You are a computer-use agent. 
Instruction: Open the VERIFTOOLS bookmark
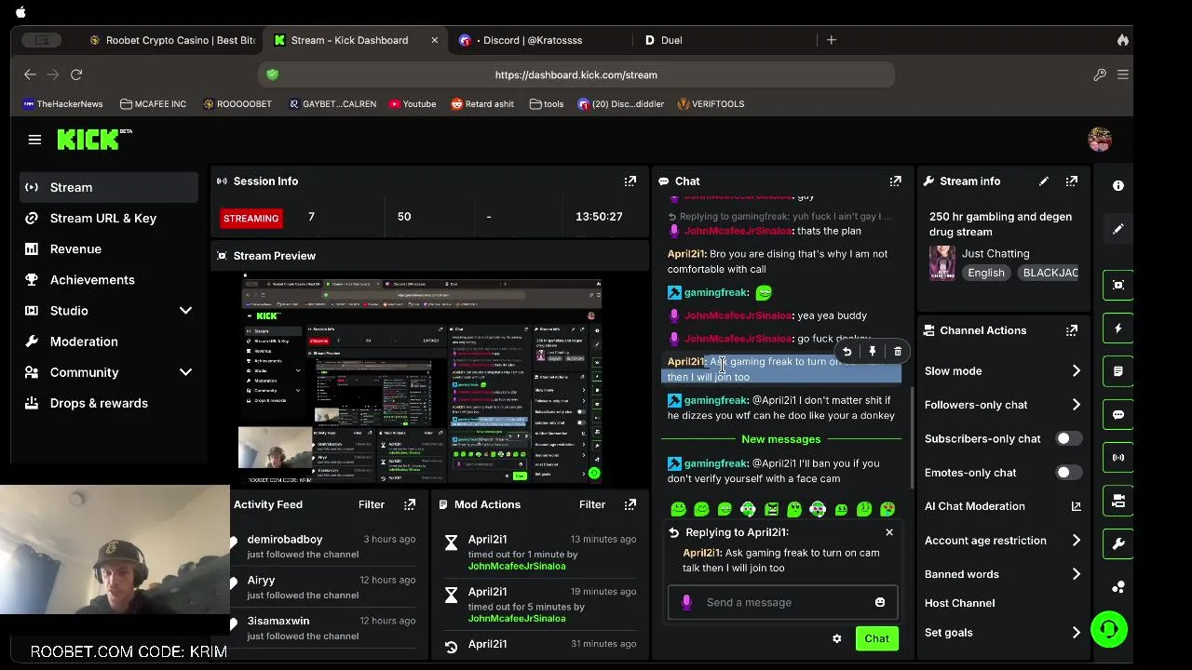(x=711, y=104)
